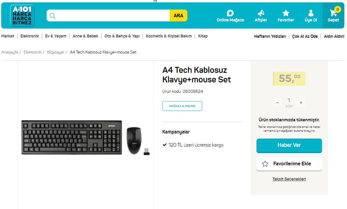The width and height of the screenshot is (347, 209).
Task: Click the keyboard and mouse product image
Action: tap(85, 137)
